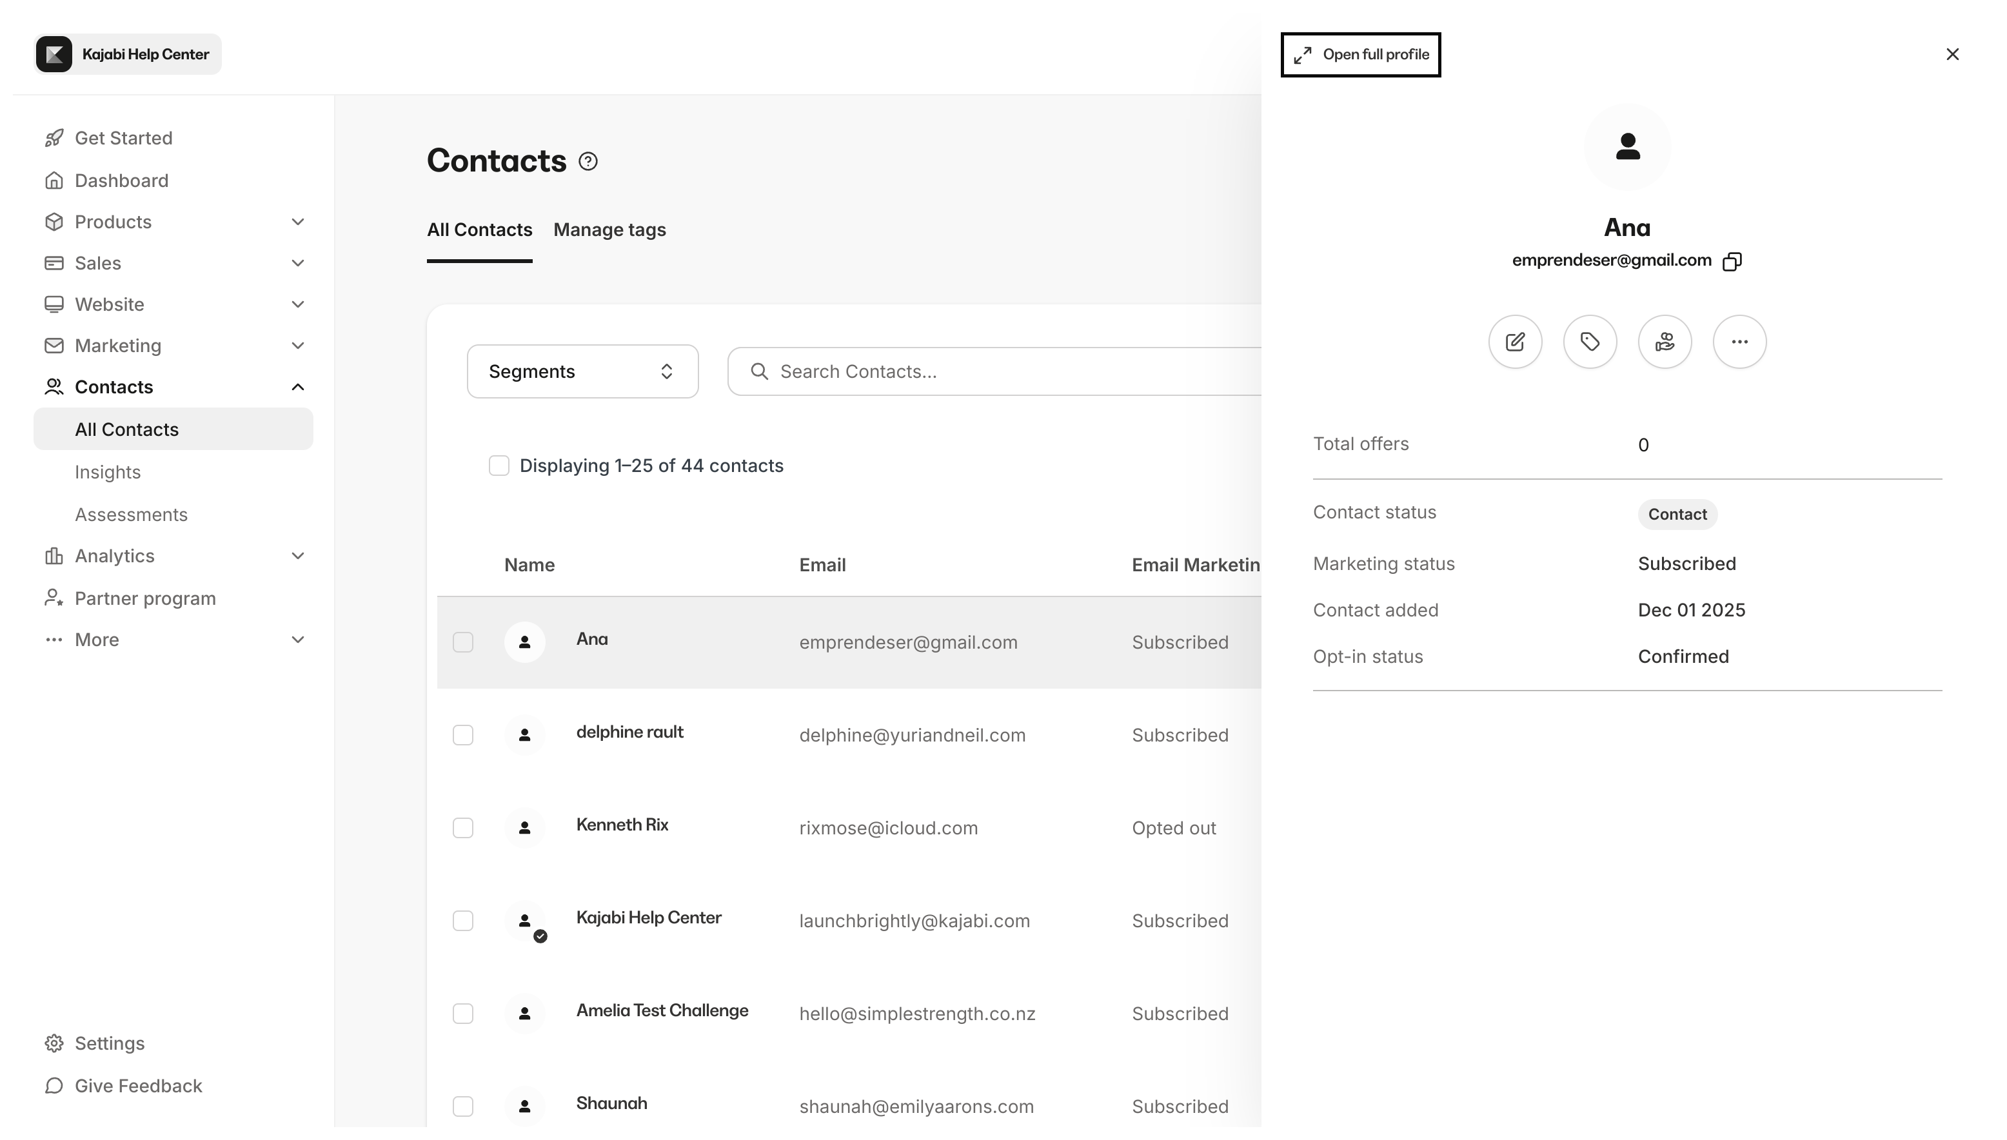The image size is (2007, 1140).
Task: Open the three-dots more actions button
Action: (1739, 342)
